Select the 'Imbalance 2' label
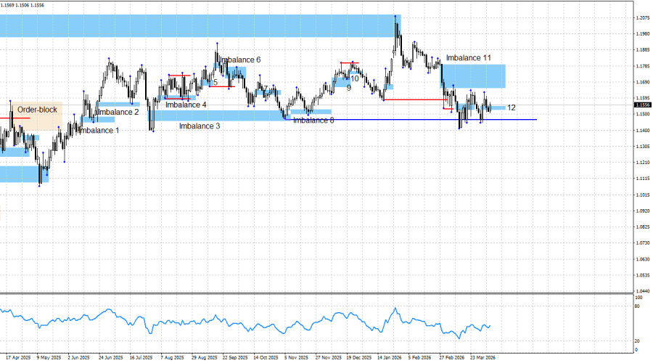The height and width of the screenshot is (363, 653). pos(118,112)
